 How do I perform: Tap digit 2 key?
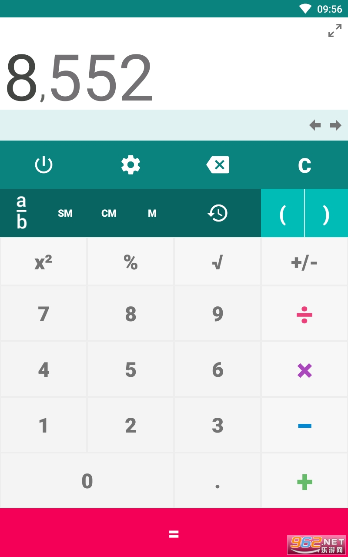[x=130, y=425]
